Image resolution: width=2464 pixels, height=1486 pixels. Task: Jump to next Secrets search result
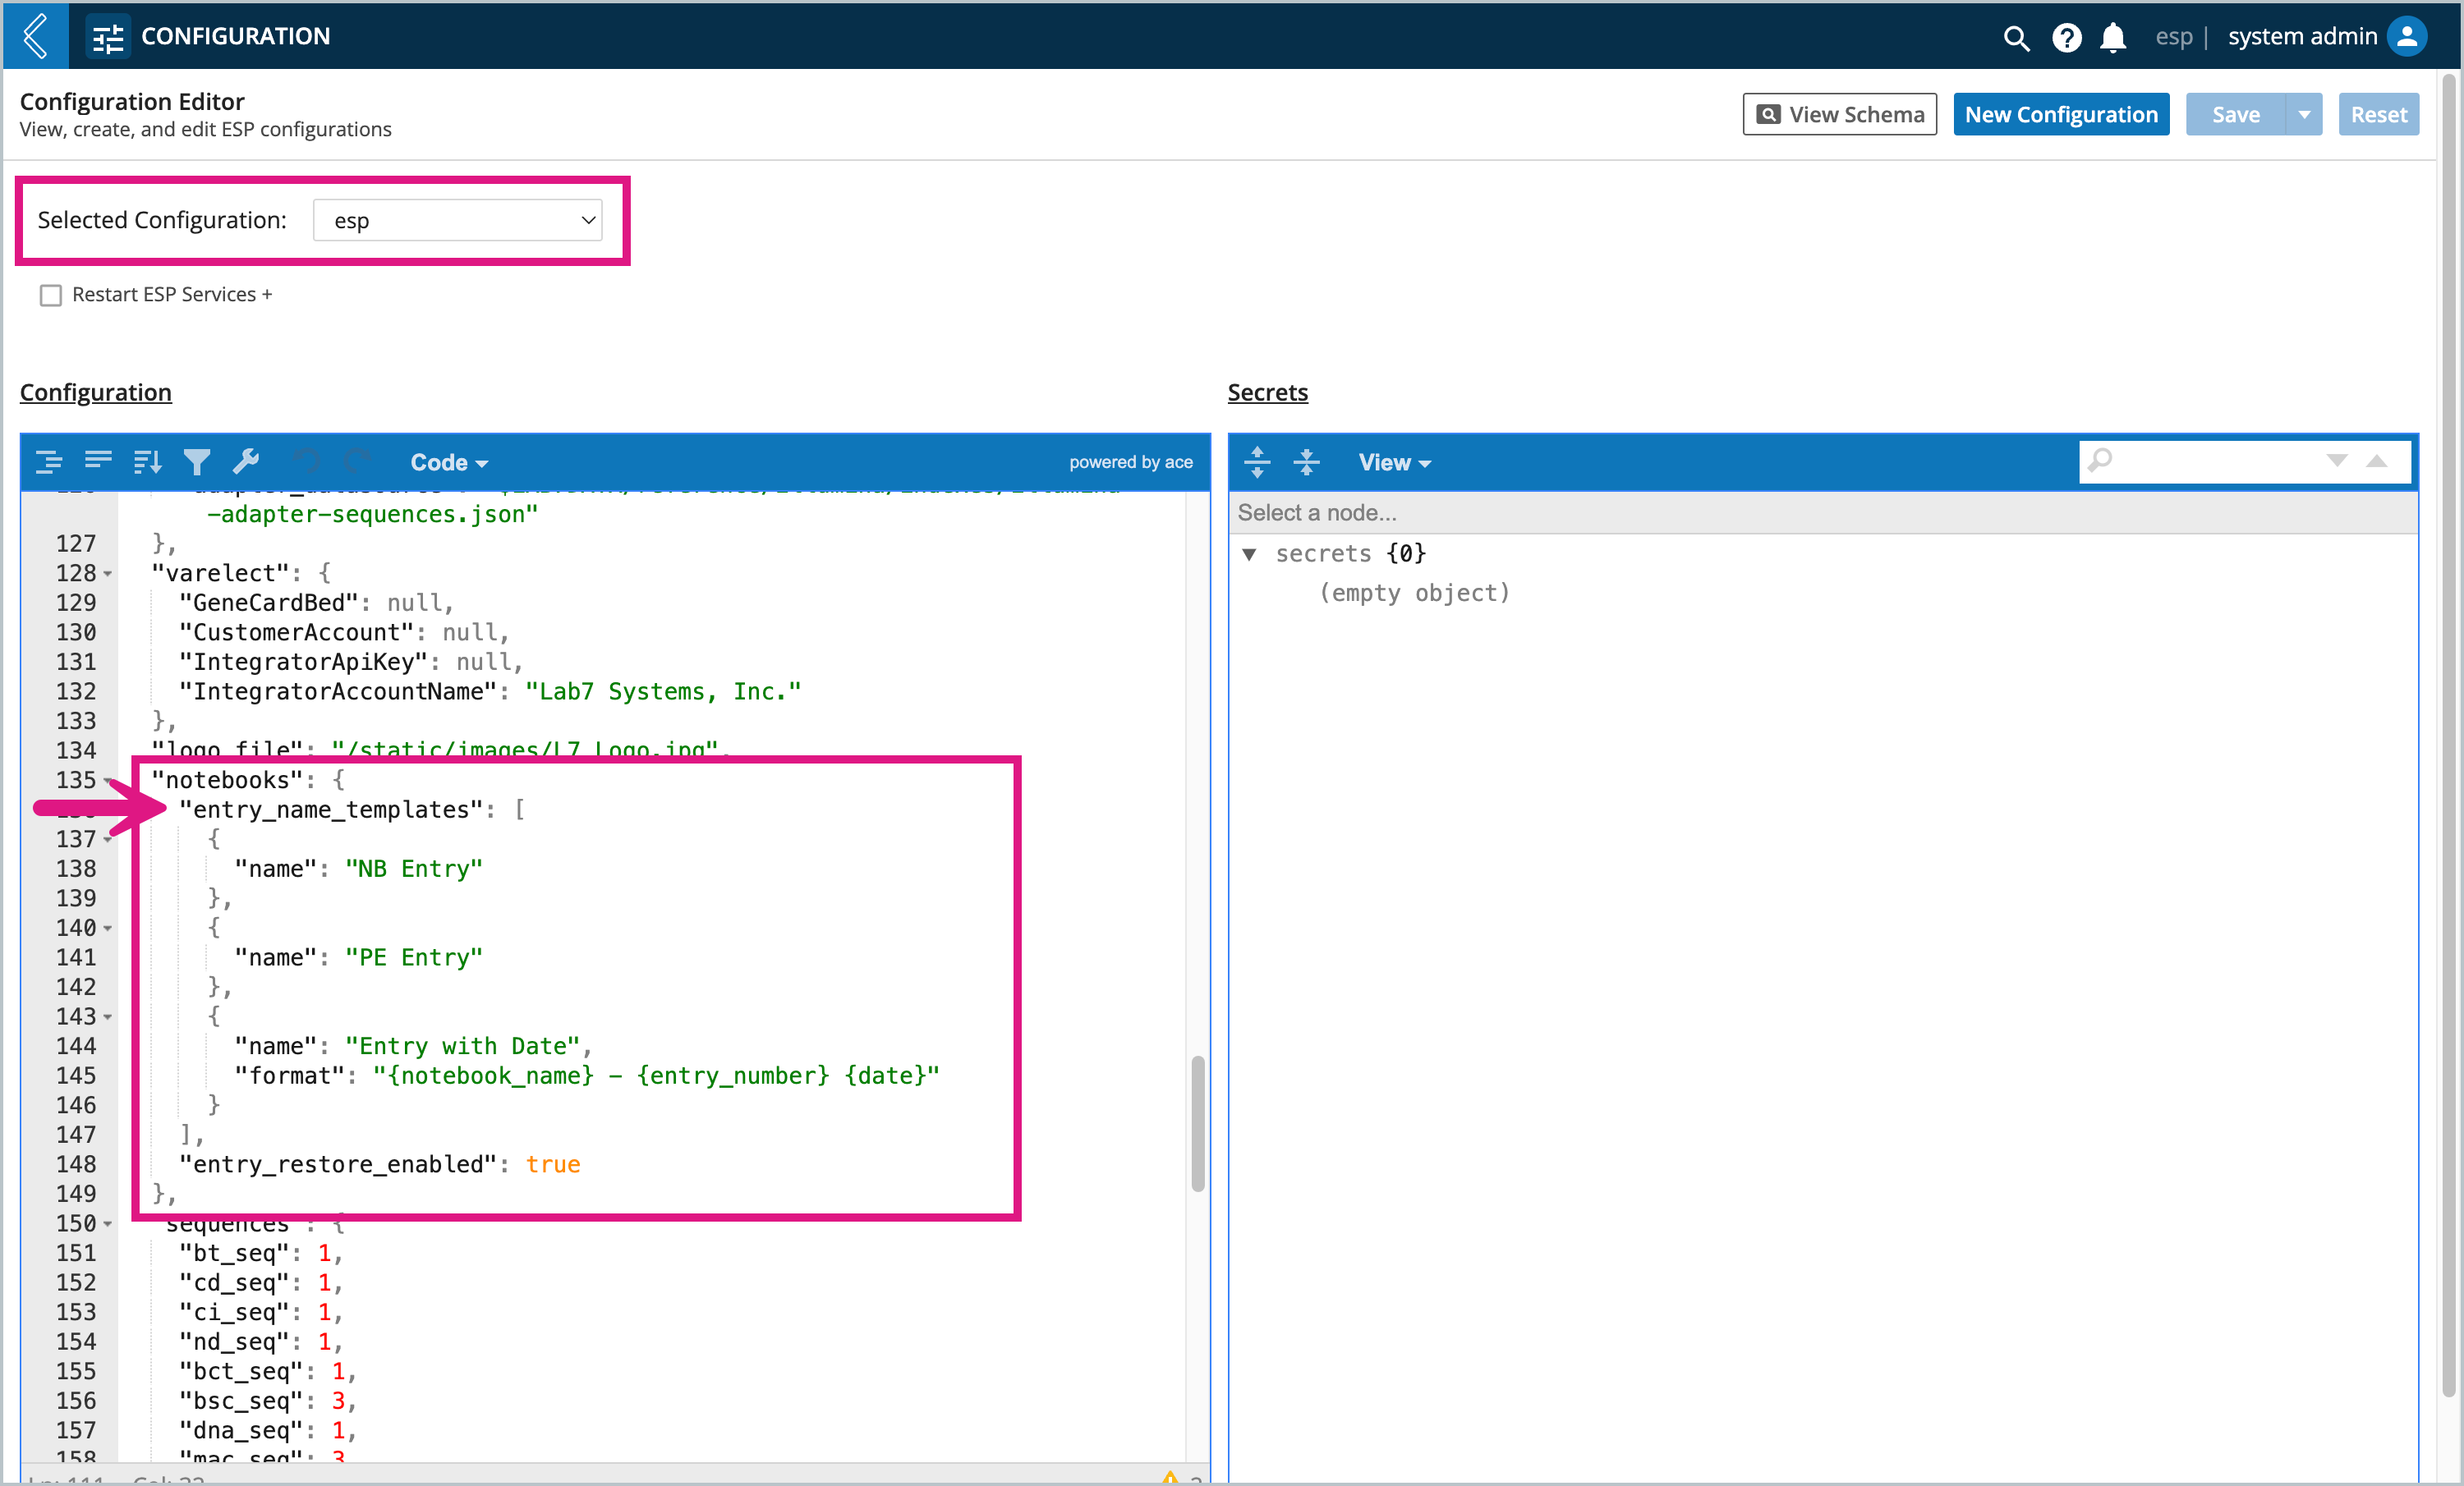[x=2336, y=461]
